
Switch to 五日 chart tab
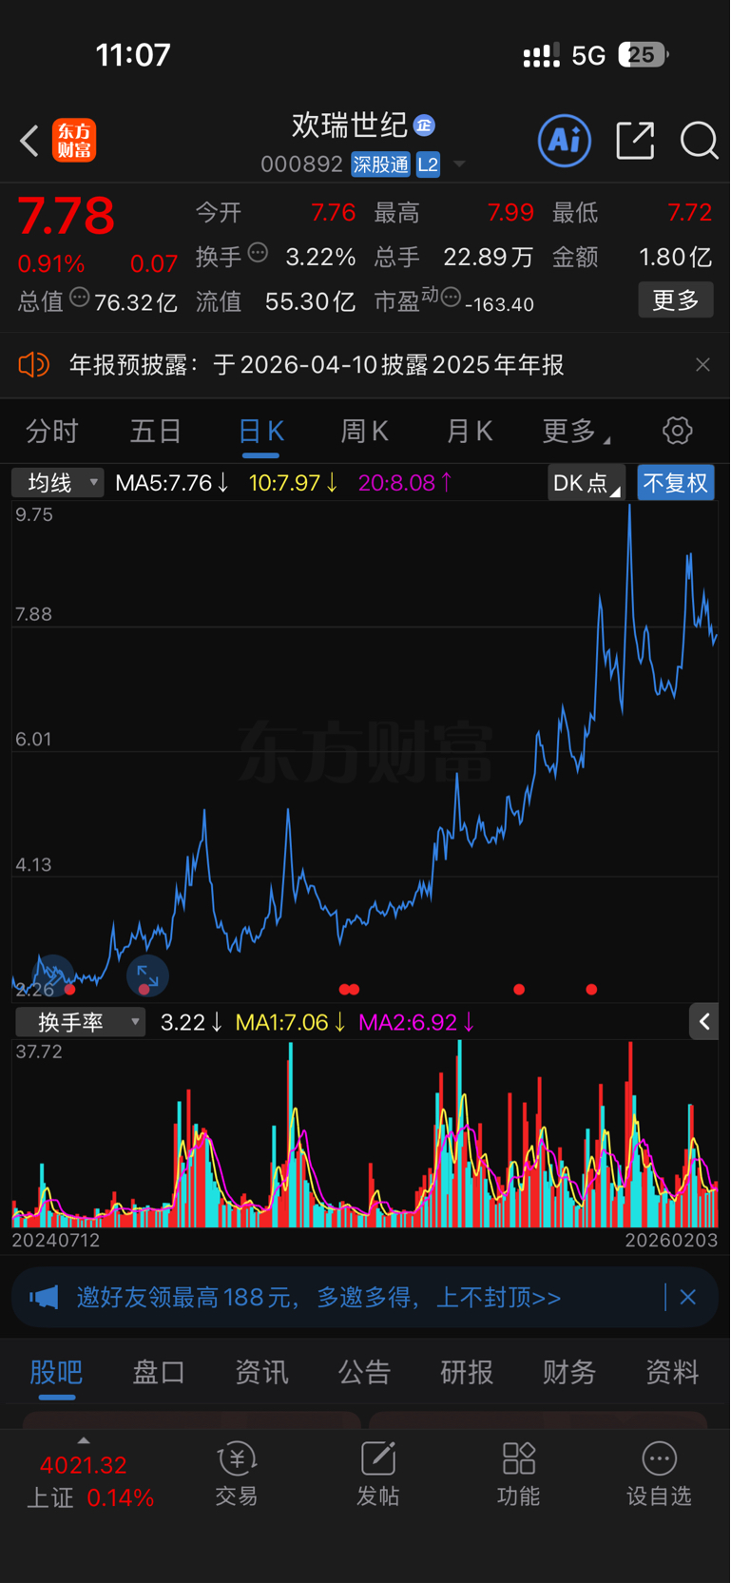tap(156, 432)
